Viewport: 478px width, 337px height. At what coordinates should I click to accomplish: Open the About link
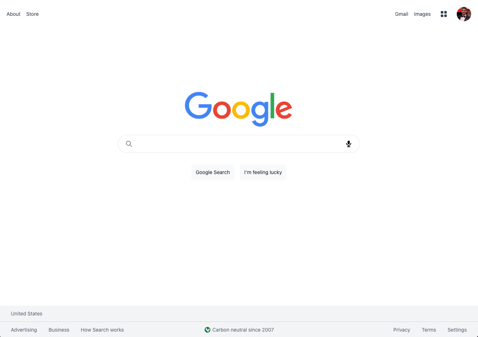click(x=14, y=14)
